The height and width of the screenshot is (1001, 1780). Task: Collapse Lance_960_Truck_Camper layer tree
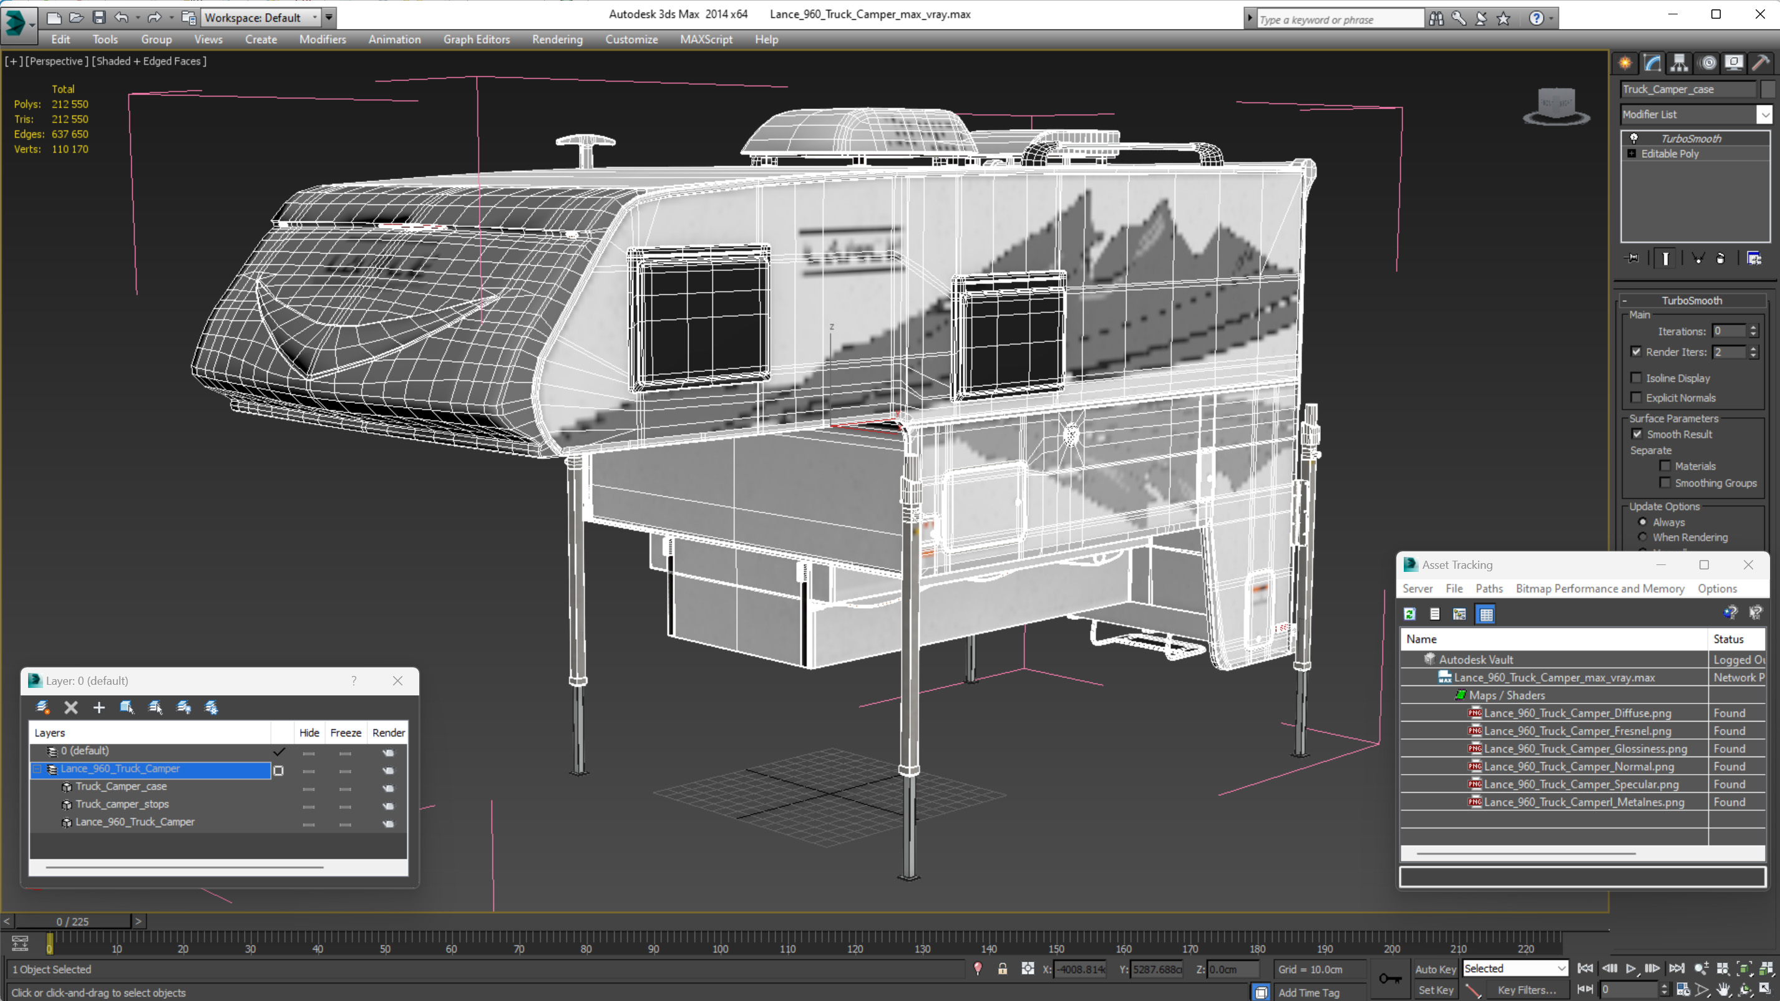38,768
